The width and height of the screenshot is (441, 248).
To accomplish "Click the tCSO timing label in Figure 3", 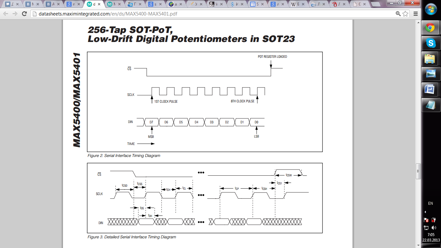I will 124,186.
